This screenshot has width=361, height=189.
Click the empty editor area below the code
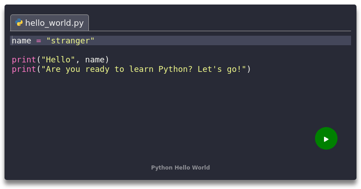point(158,113)
